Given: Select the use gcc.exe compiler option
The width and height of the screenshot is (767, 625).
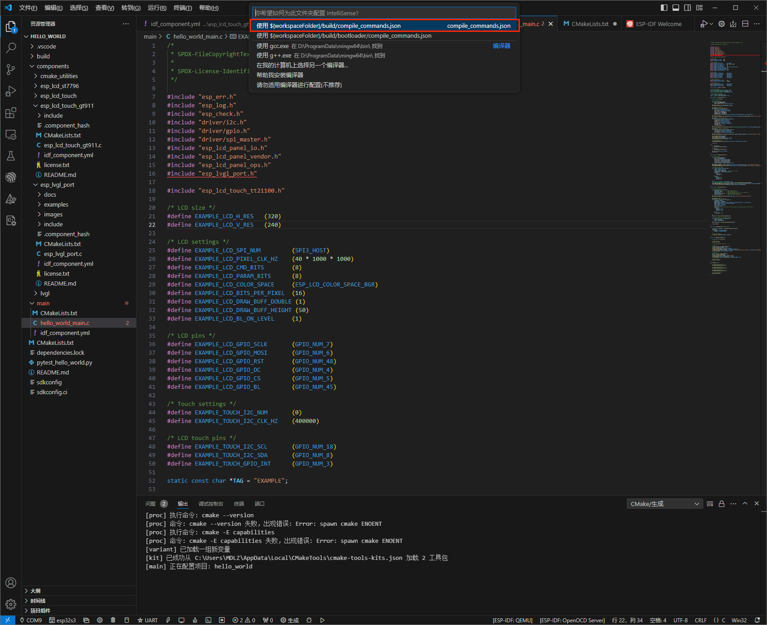Looking at the screenshot, I should click(384, 46).
